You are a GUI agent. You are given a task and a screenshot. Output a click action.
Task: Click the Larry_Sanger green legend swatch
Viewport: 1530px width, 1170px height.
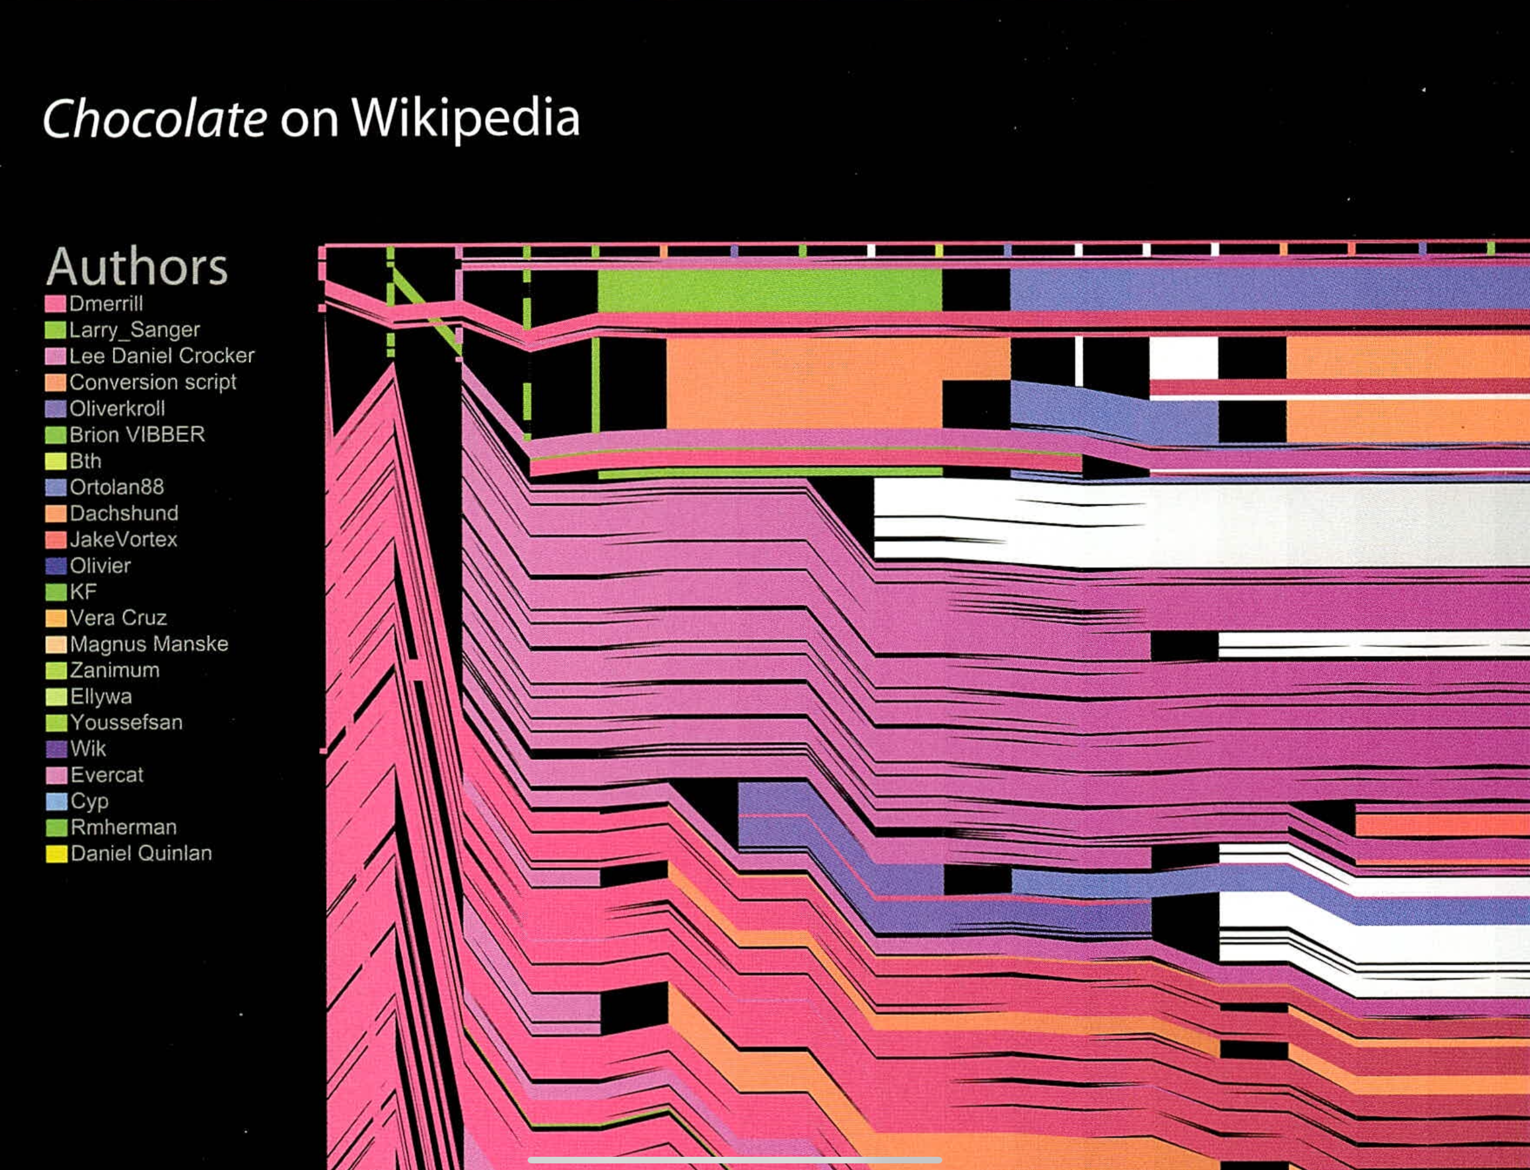(x=56, y=329)
